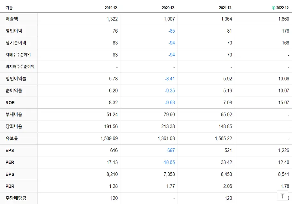292x204 pixels.
Task: Select the 2019.12. column header
Action: [x=111, y=8]
